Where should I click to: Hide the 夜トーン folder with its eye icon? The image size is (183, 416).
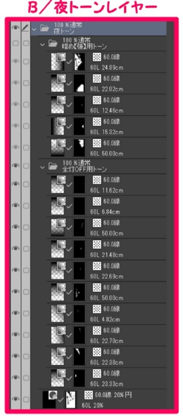[x=16, y=28]
